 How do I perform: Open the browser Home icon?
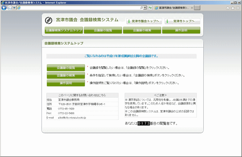tap(227, 8)
